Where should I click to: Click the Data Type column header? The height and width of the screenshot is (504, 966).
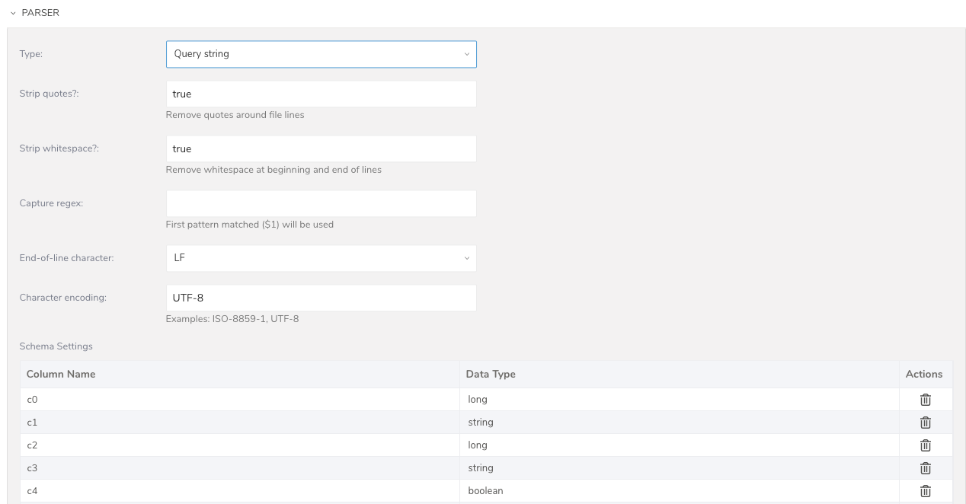click(x=491, y=374)
